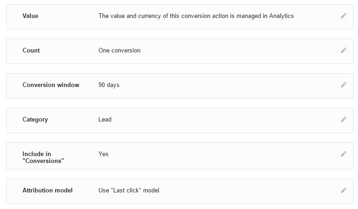Click the "Lead" category value
The image size is (358, 209).
[105, 119]
